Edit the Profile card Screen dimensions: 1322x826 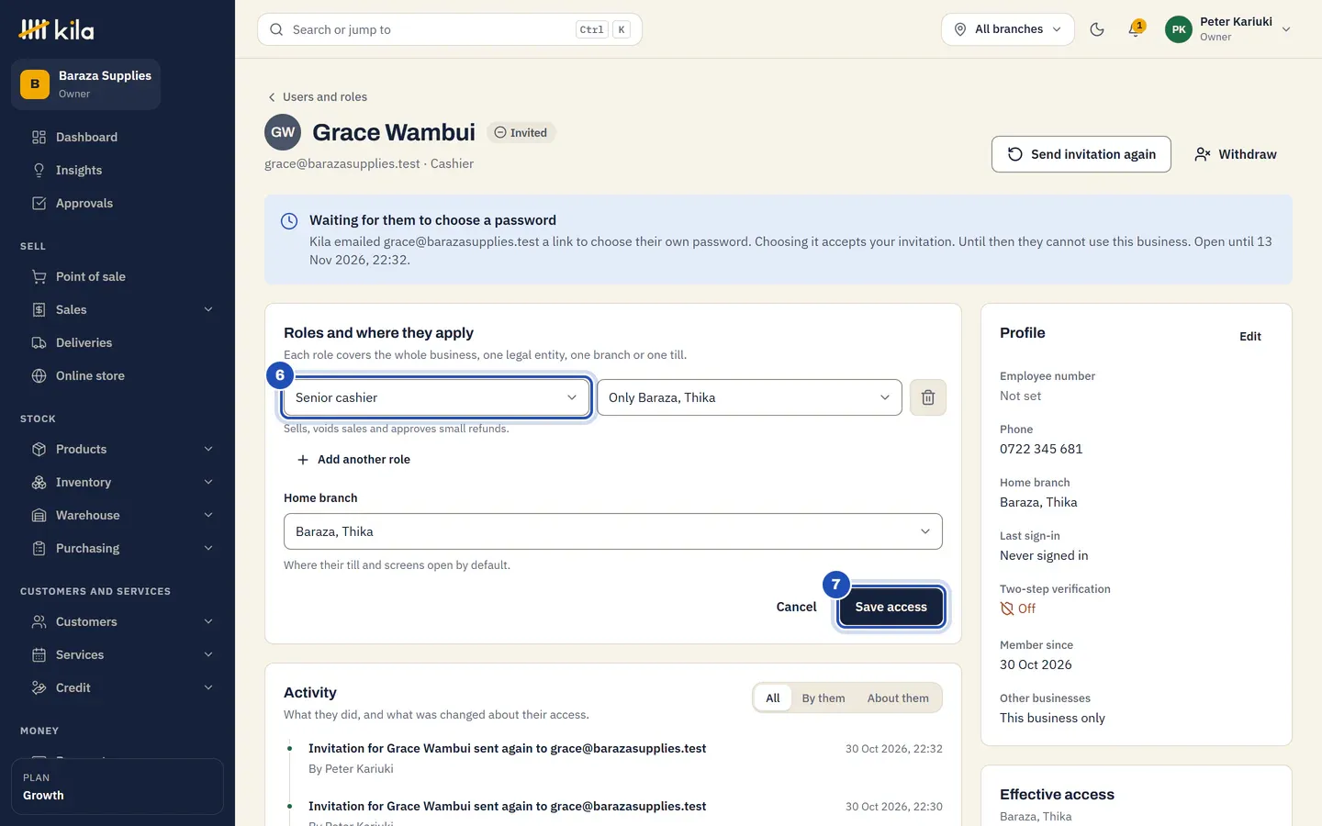(1250, 337)
